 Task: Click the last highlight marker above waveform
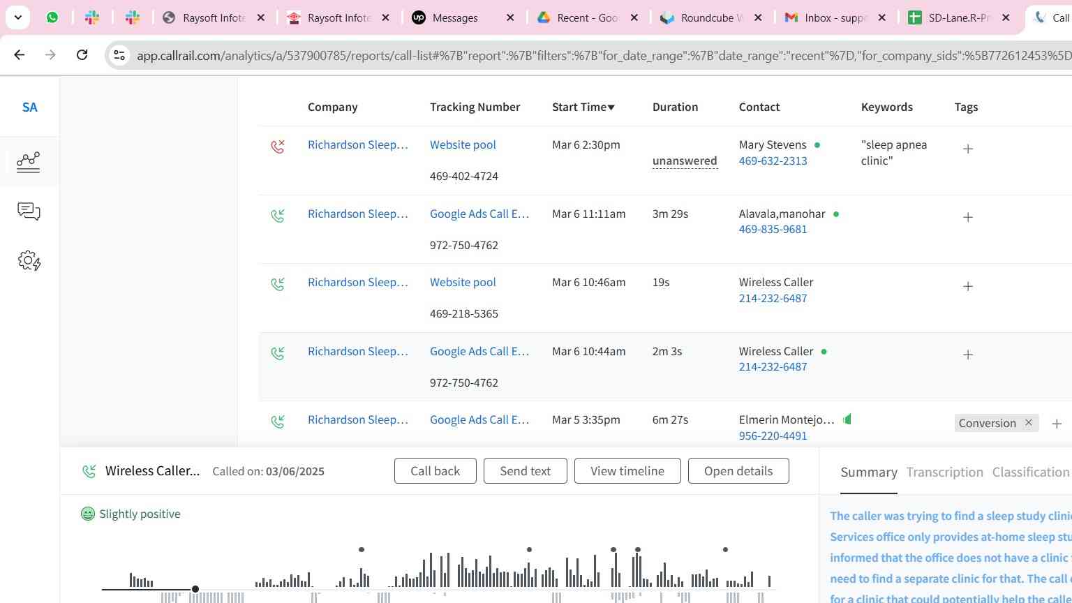725,549
